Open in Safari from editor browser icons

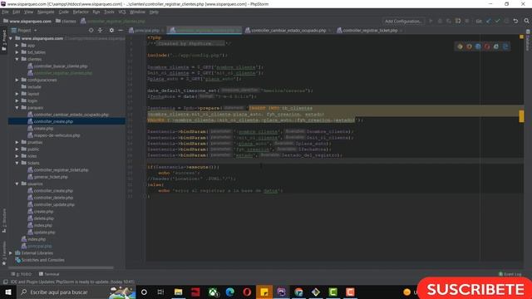coord(478,47)
